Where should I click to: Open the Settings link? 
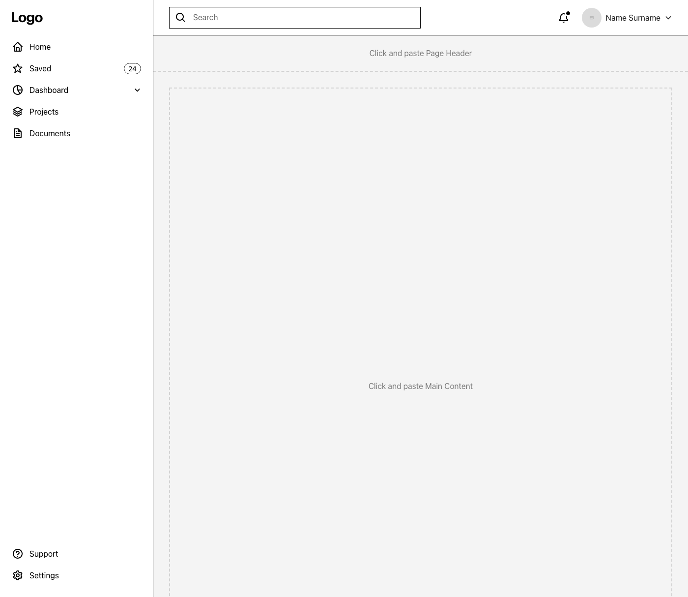click(x=76, y=575)
